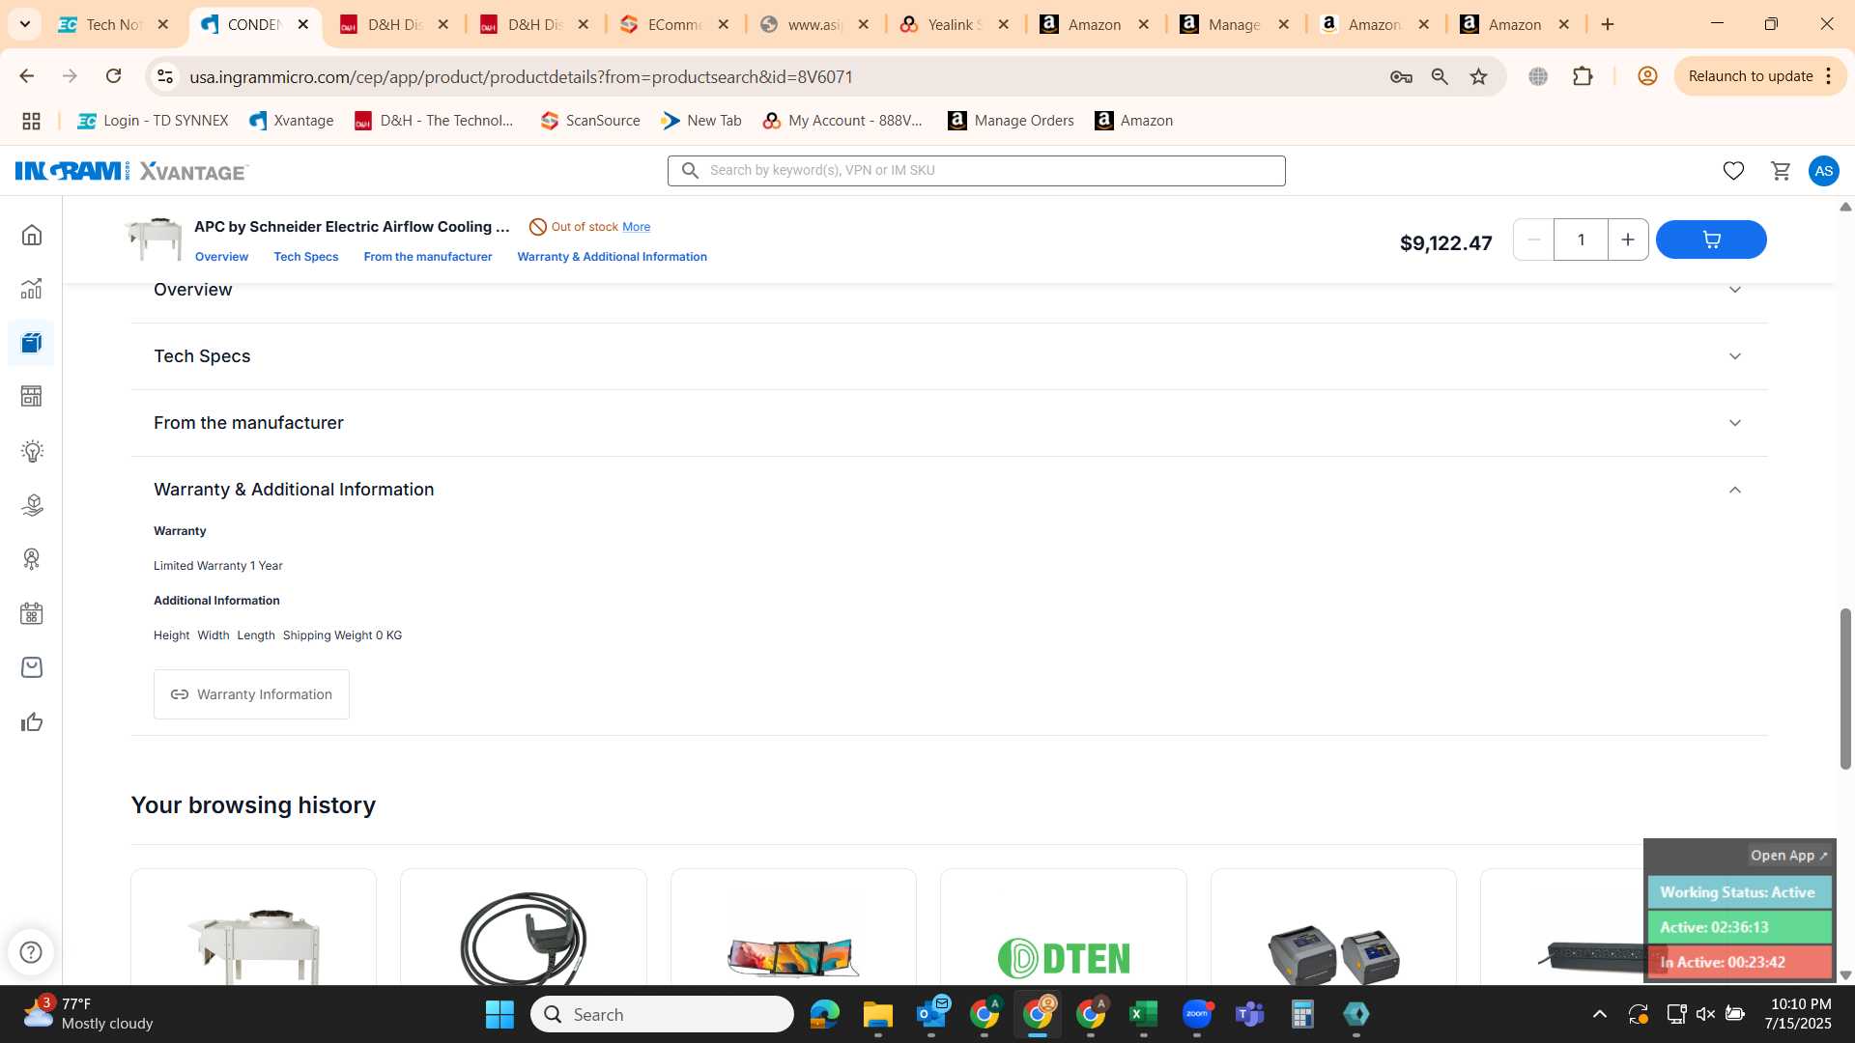
Task: Switch to Tech Notes browser tab
Action: (x=115, y=24)
